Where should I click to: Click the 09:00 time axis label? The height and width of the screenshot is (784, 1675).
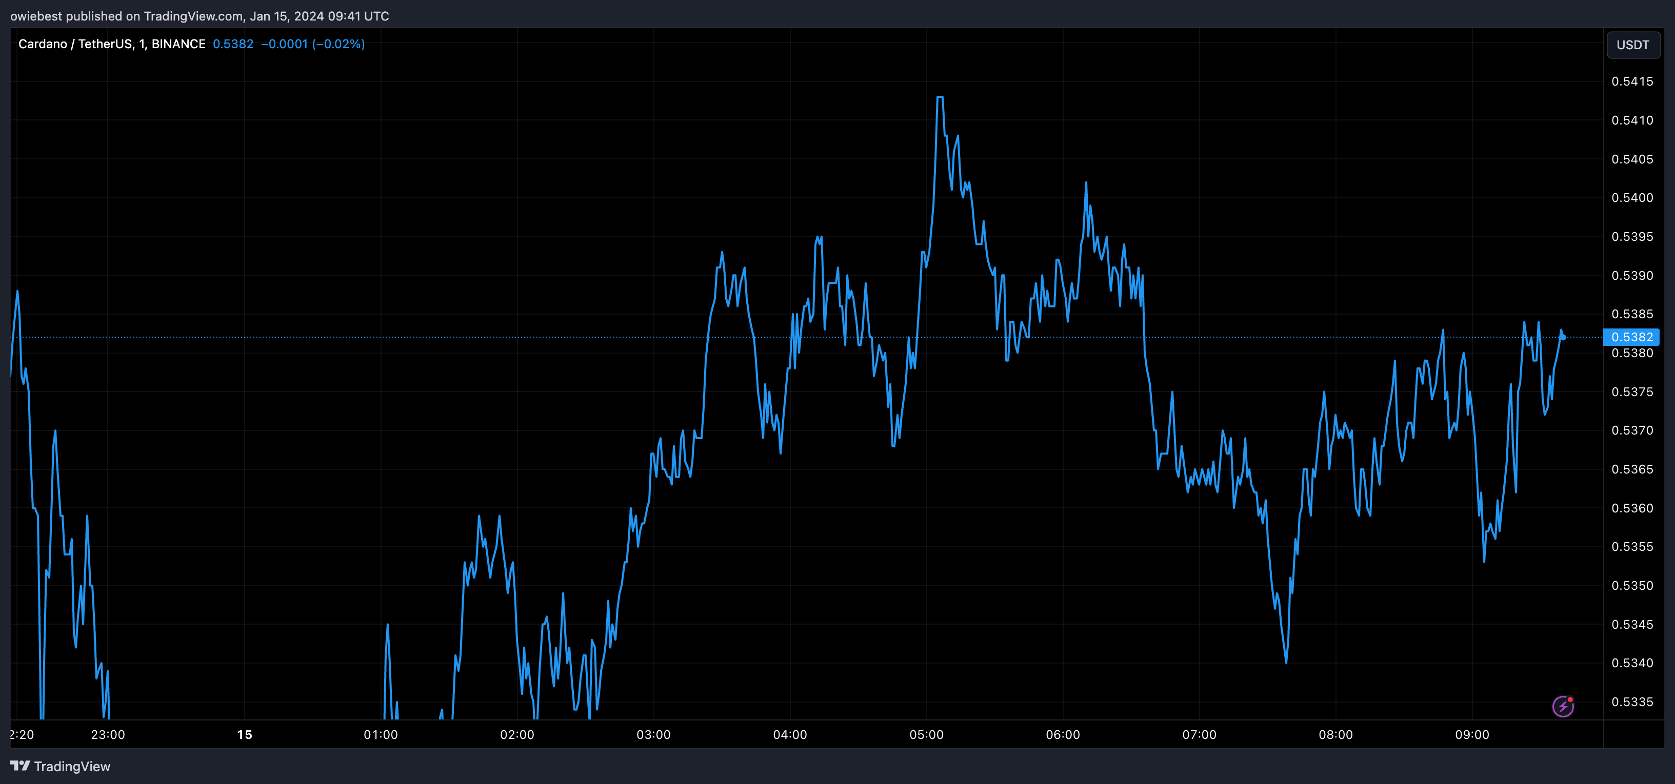(x=1471, y=735)
